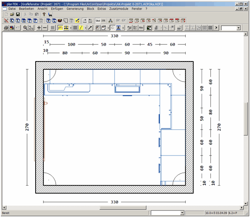
Task: Click the Abc text tool icon
Action: pyautogui.click(x=141, y=28)
